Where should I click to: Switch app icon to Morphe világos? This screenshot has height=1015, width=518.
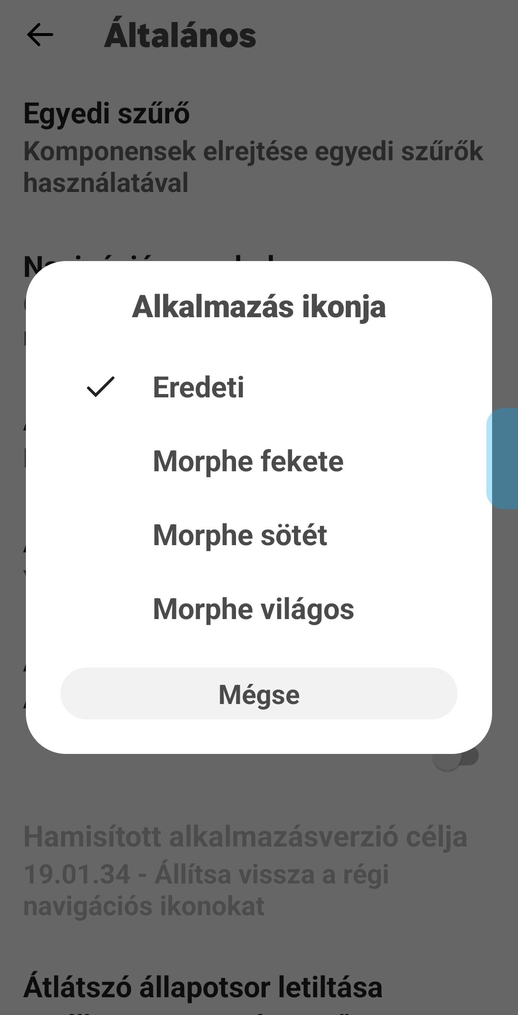pos(253,609)
